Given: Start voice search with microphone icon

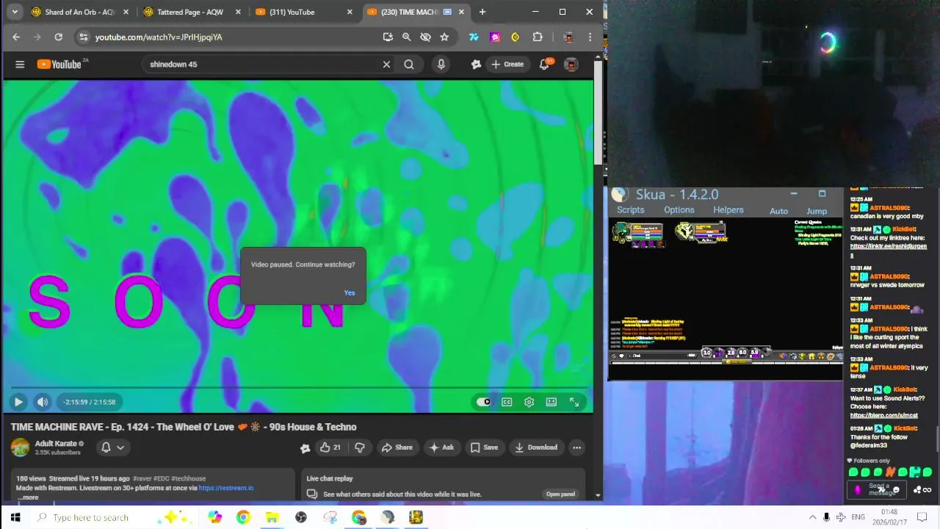Looking at the screenshot, I should coord(441,65).
